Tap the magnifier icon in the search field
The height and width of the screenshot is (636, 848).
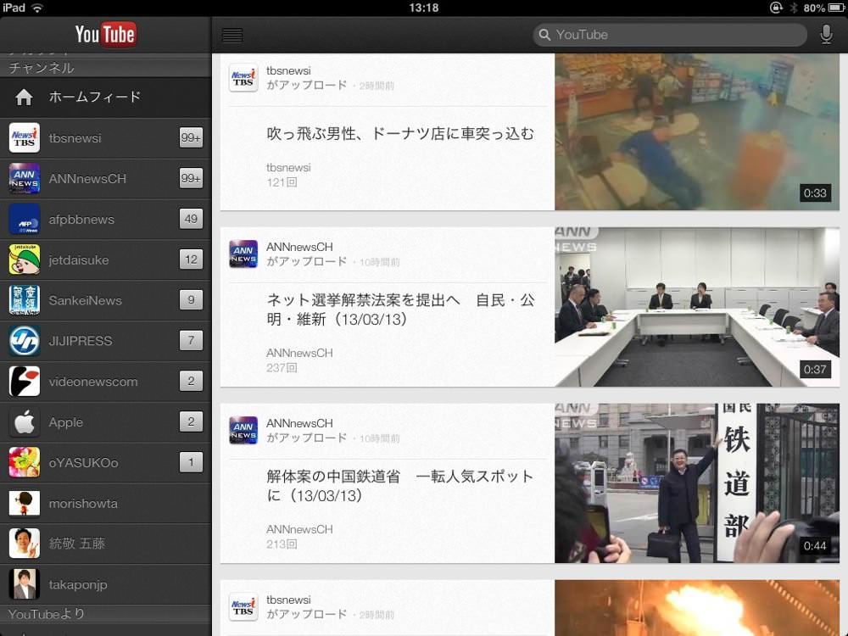[544, 35]
